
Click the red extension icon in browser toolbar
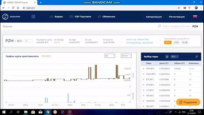pos(185,8)
